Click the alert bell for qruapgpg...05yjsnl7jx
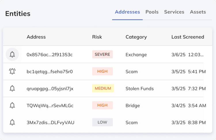The height and width of the screenshot is (140, 216). pyautogui.click(x=12, y=88)
